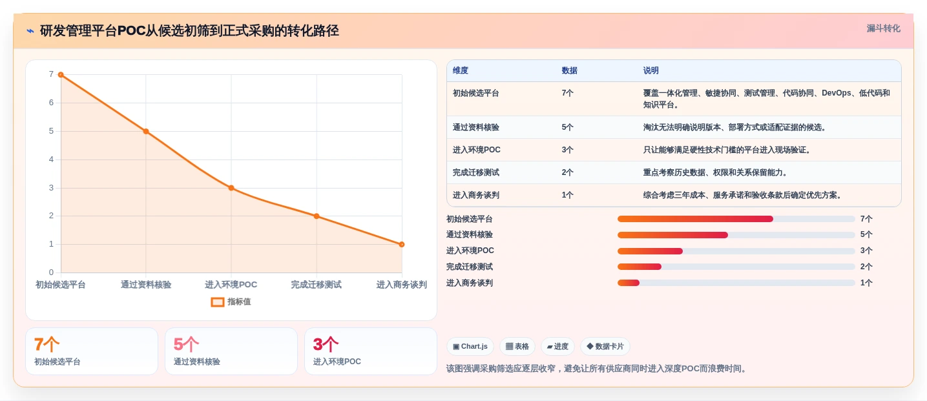Click the 5个 通过资料核验 data card
The width and height of the screenshot is (927, 401).
pyautogui.click(x=231, y=351)
